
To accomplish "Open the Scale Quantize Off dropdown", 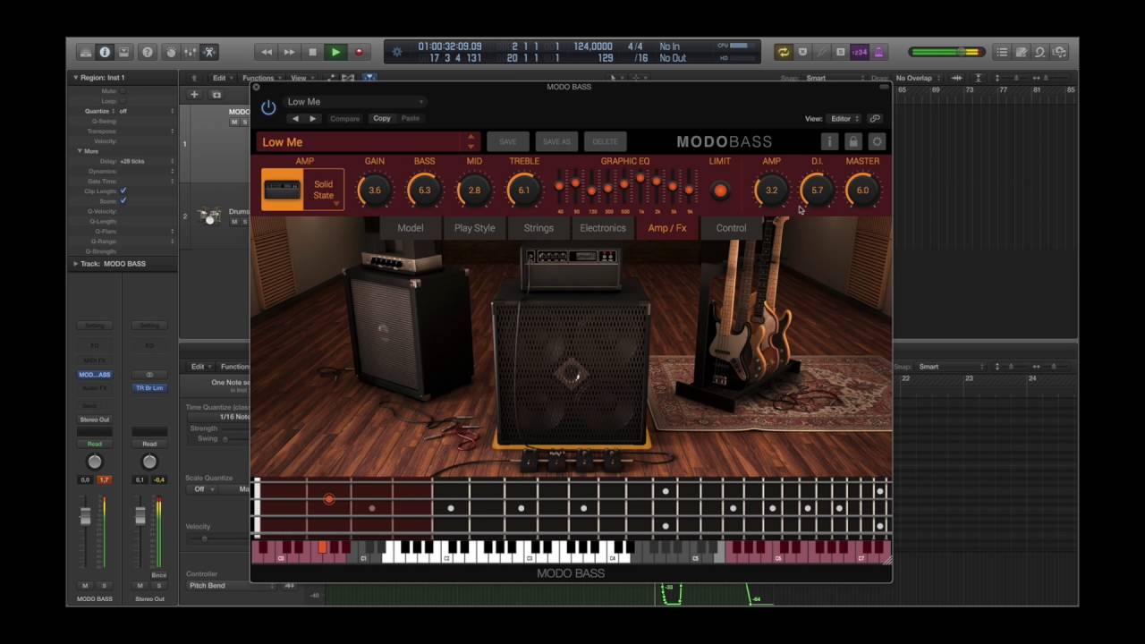I will point(203,489).
